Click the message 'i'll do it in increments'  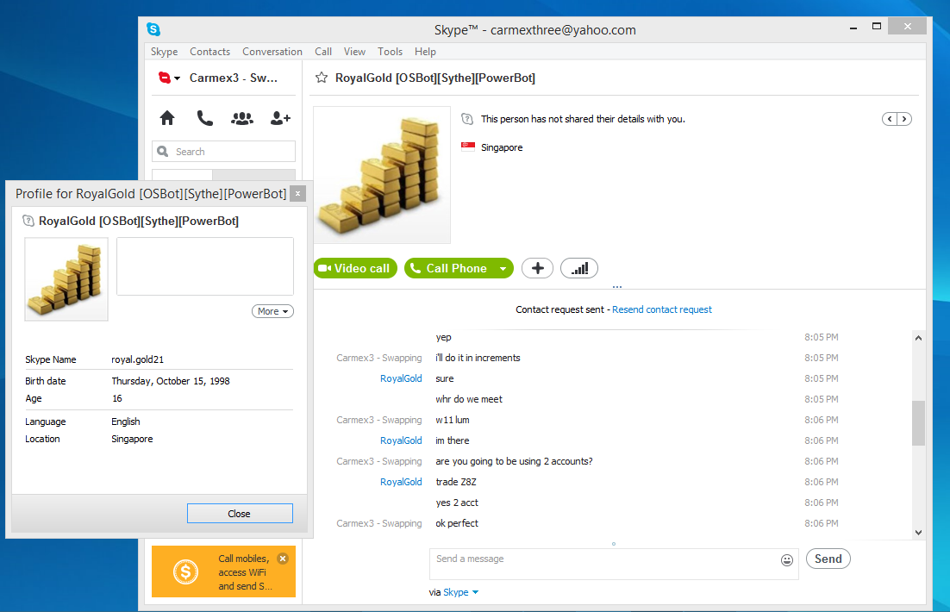tap(478, 358)
